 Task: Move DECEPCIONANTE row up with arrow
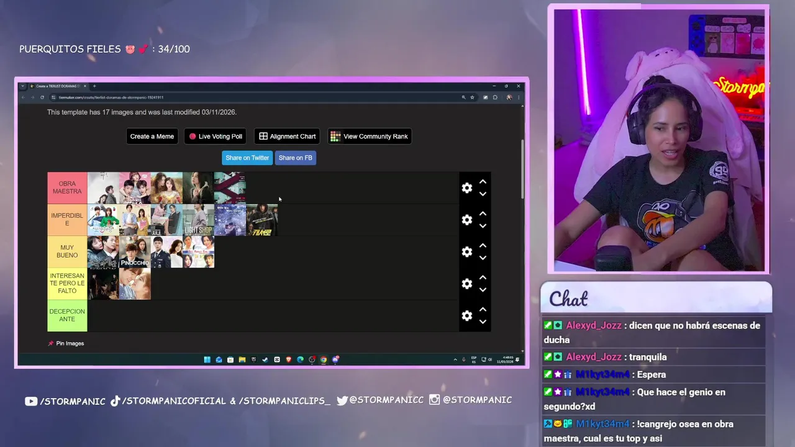(483, 309)
